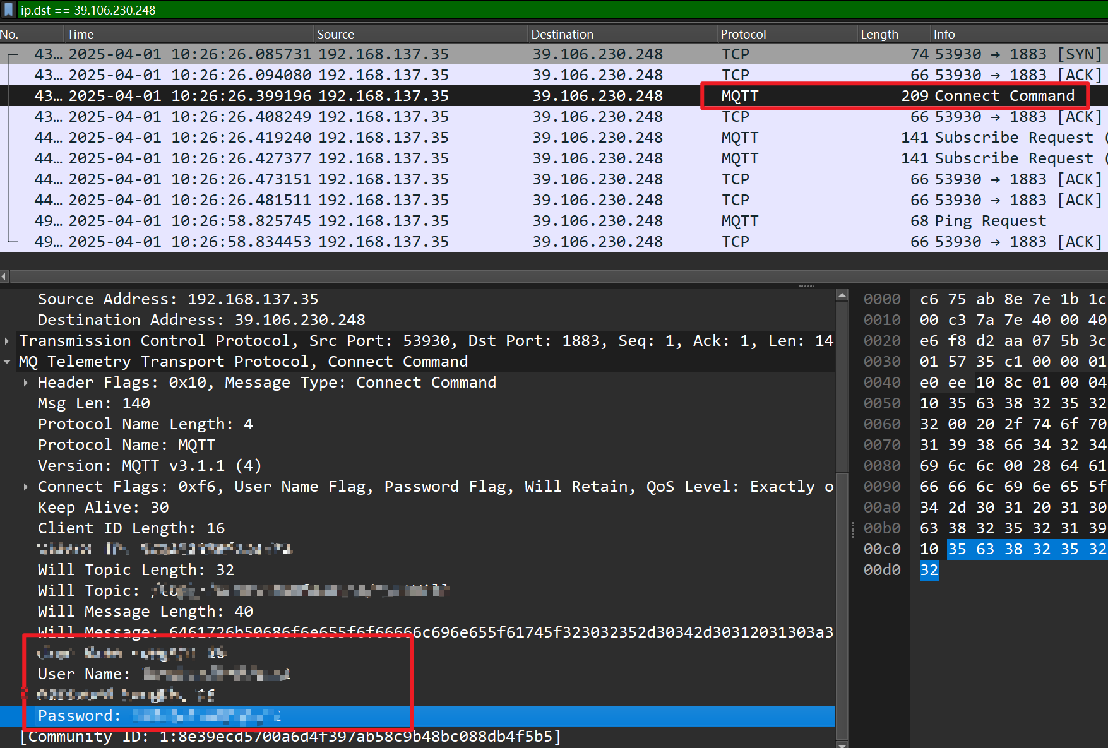Select the MQTT Connect Command packet row

[x=554, y=96]
